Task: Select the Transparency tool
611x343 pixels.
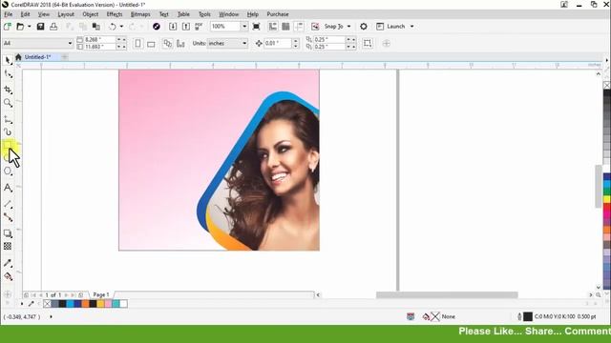Action: (9, 246)
